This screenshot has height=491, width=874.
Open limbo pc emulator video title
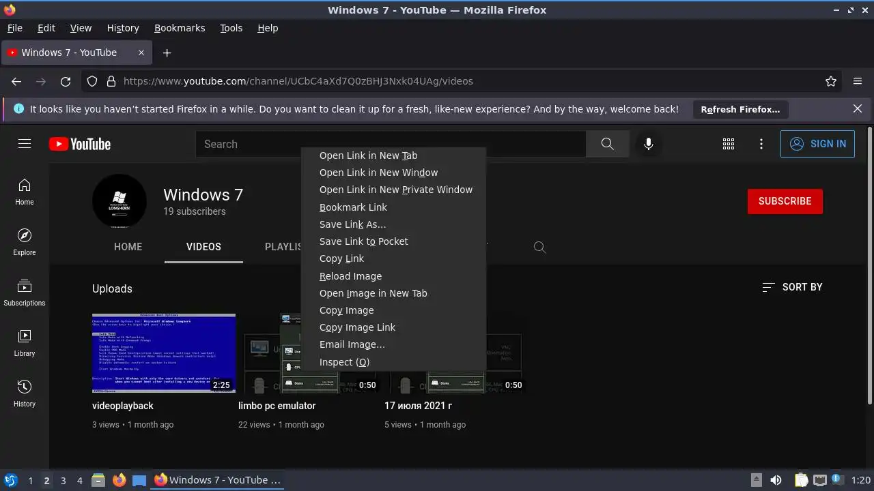(277, 406)
